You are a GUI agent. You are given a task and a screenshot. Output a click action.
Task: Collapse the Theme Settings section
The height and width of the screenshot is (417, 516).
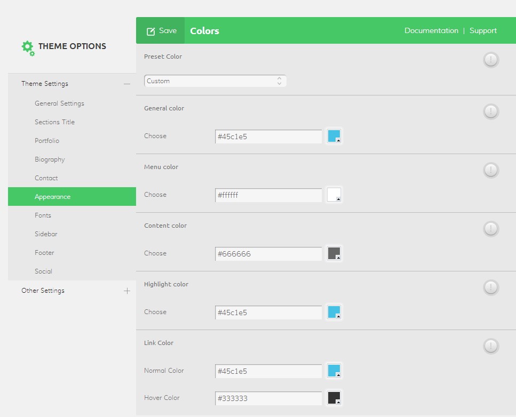pos(126,84)
